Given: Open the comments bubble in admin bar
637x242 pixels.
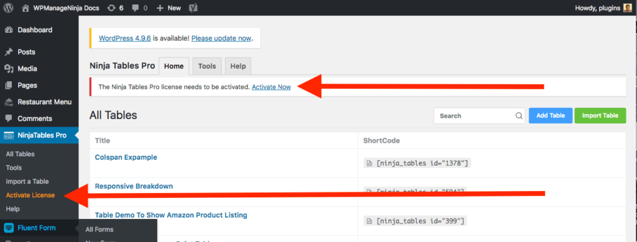Looking at the screenshot, I should pos(135,8).
